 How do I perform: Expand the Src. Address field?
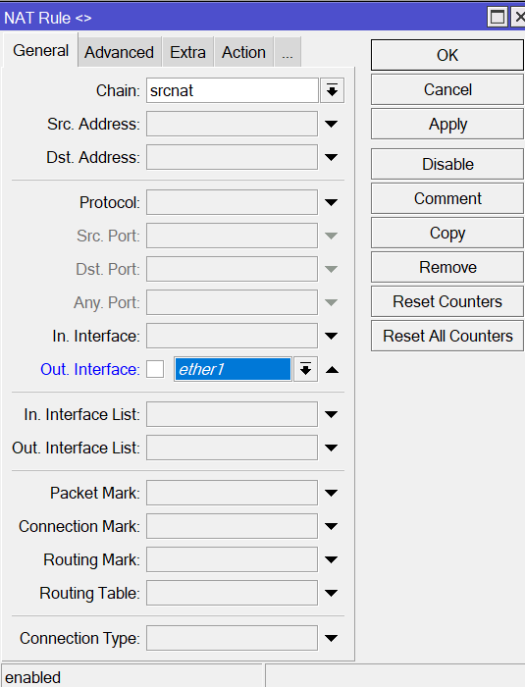[332, 124]
